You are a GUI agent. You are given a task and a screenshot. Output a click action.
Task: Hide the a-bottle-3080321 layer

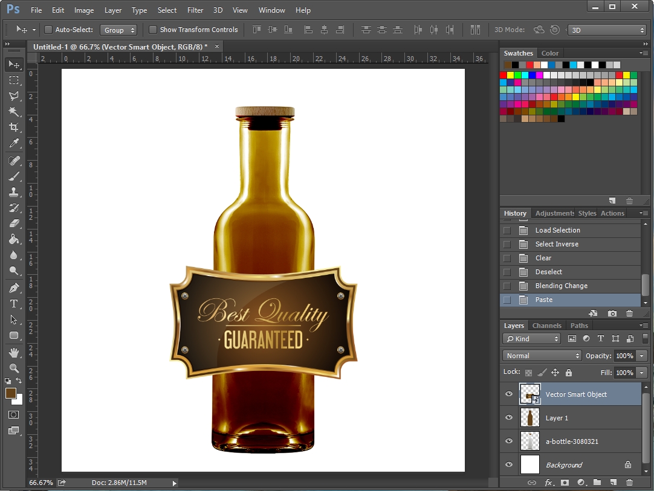pos(509,441)
